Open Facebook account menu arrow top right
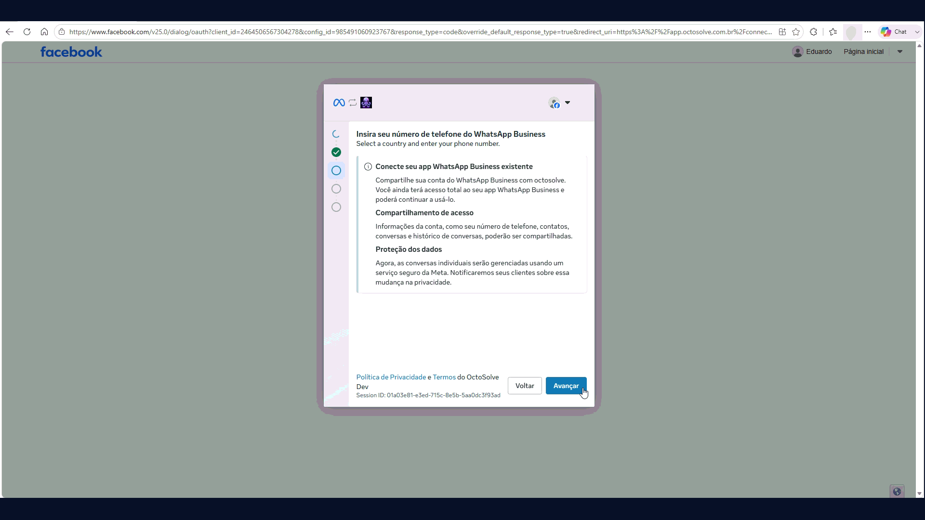The height and width of the screenshot is (520, 925). [x=900, y=52]
